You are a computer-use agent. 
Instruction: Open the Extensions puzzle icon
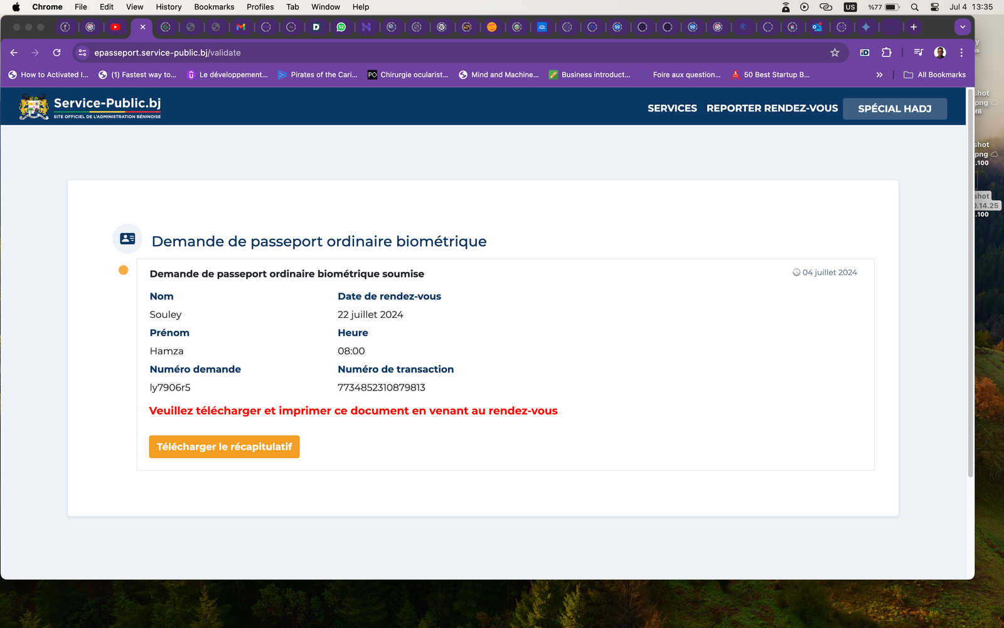[x=887, y=53]
